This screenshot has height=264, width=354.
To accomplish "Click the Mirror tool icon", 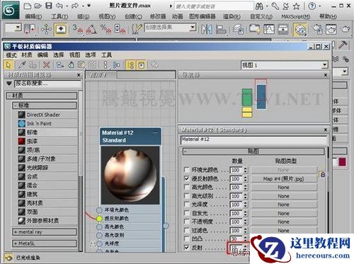I will (206, 29).
